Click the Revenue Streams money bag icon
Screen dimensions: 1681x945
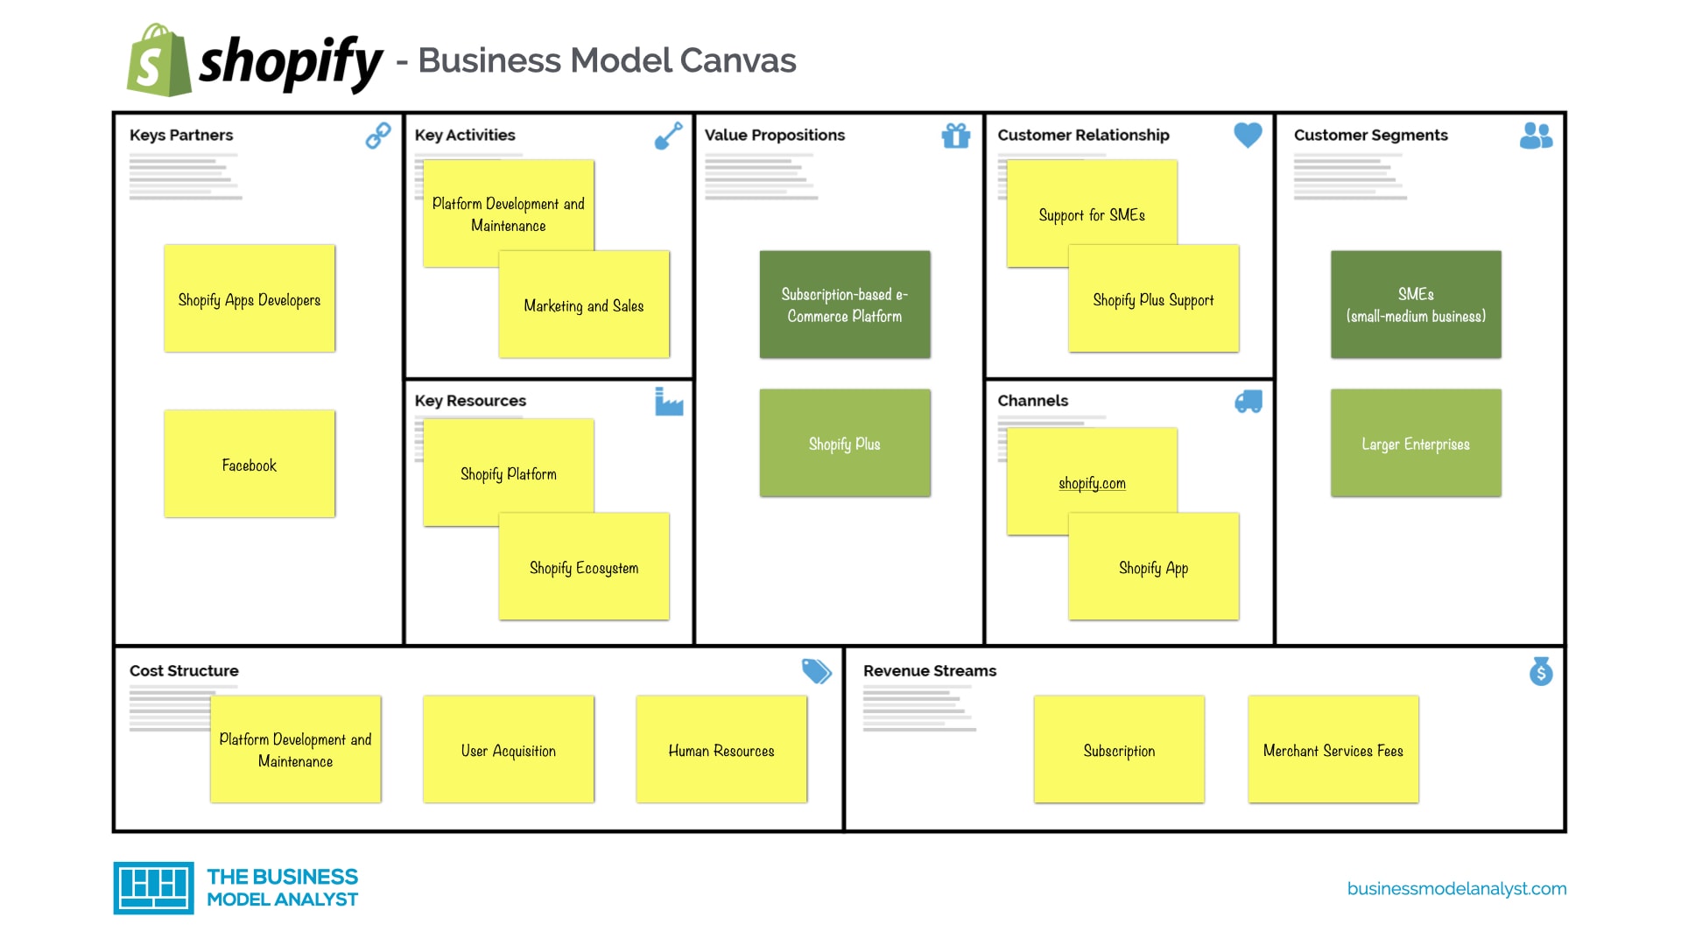(1539, 670)
